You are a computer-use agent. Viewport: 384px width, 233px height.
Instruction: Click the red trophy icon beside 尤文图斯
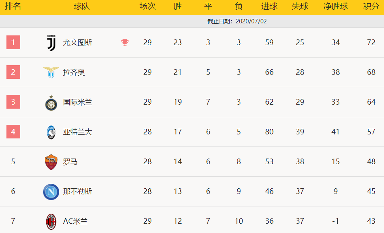tap(125, 43)
